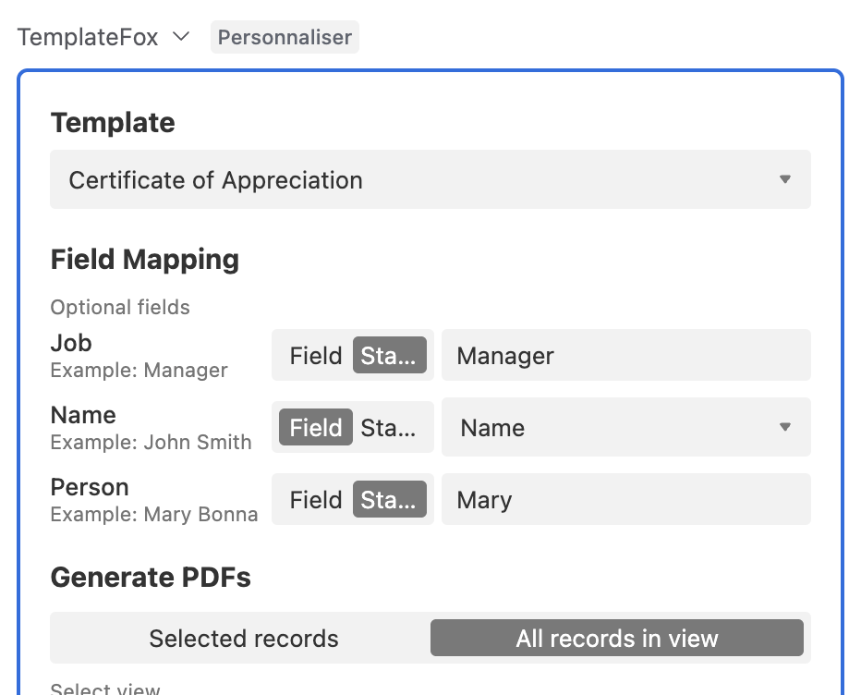861x695 pixels.
Task: Click the chevron on the Template selector
Action: (x=784, y=179)
